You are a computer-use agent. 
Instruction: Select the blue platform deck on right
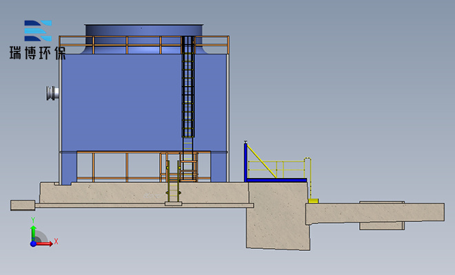click(277, 180)
